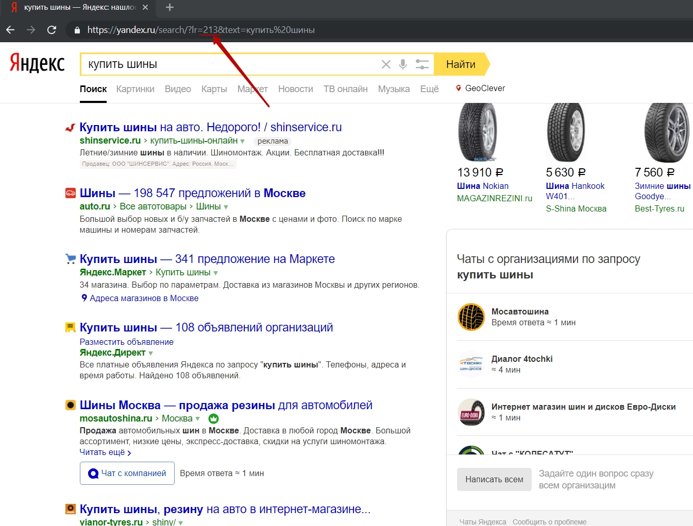This screenshot has height=526, width=693.
Task: Open Купить шины на Маркете result
Action: click(x=207, y=259)
